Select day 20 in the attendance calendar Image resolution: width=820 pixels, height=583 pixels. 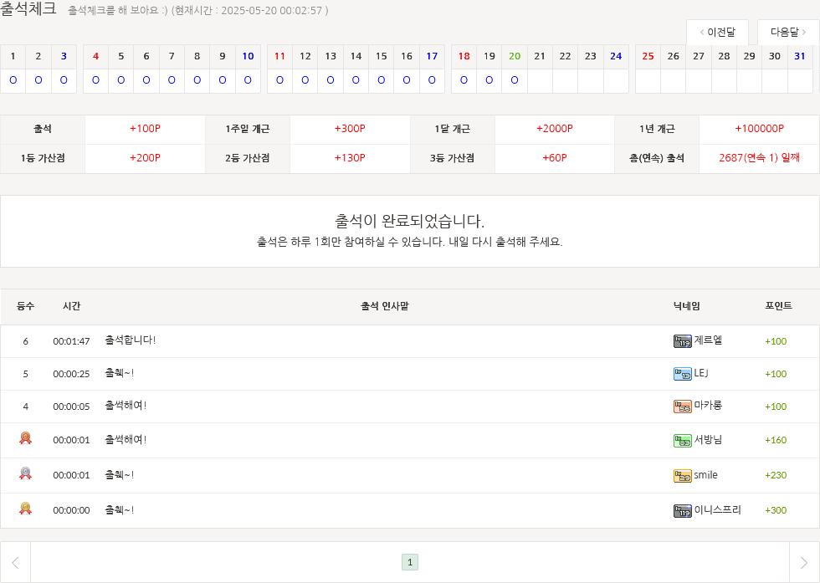[515, 56]
